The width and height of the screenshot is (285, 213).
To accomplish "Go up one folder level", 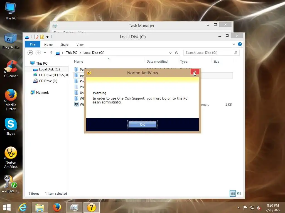I will click(x=51, y=53).
